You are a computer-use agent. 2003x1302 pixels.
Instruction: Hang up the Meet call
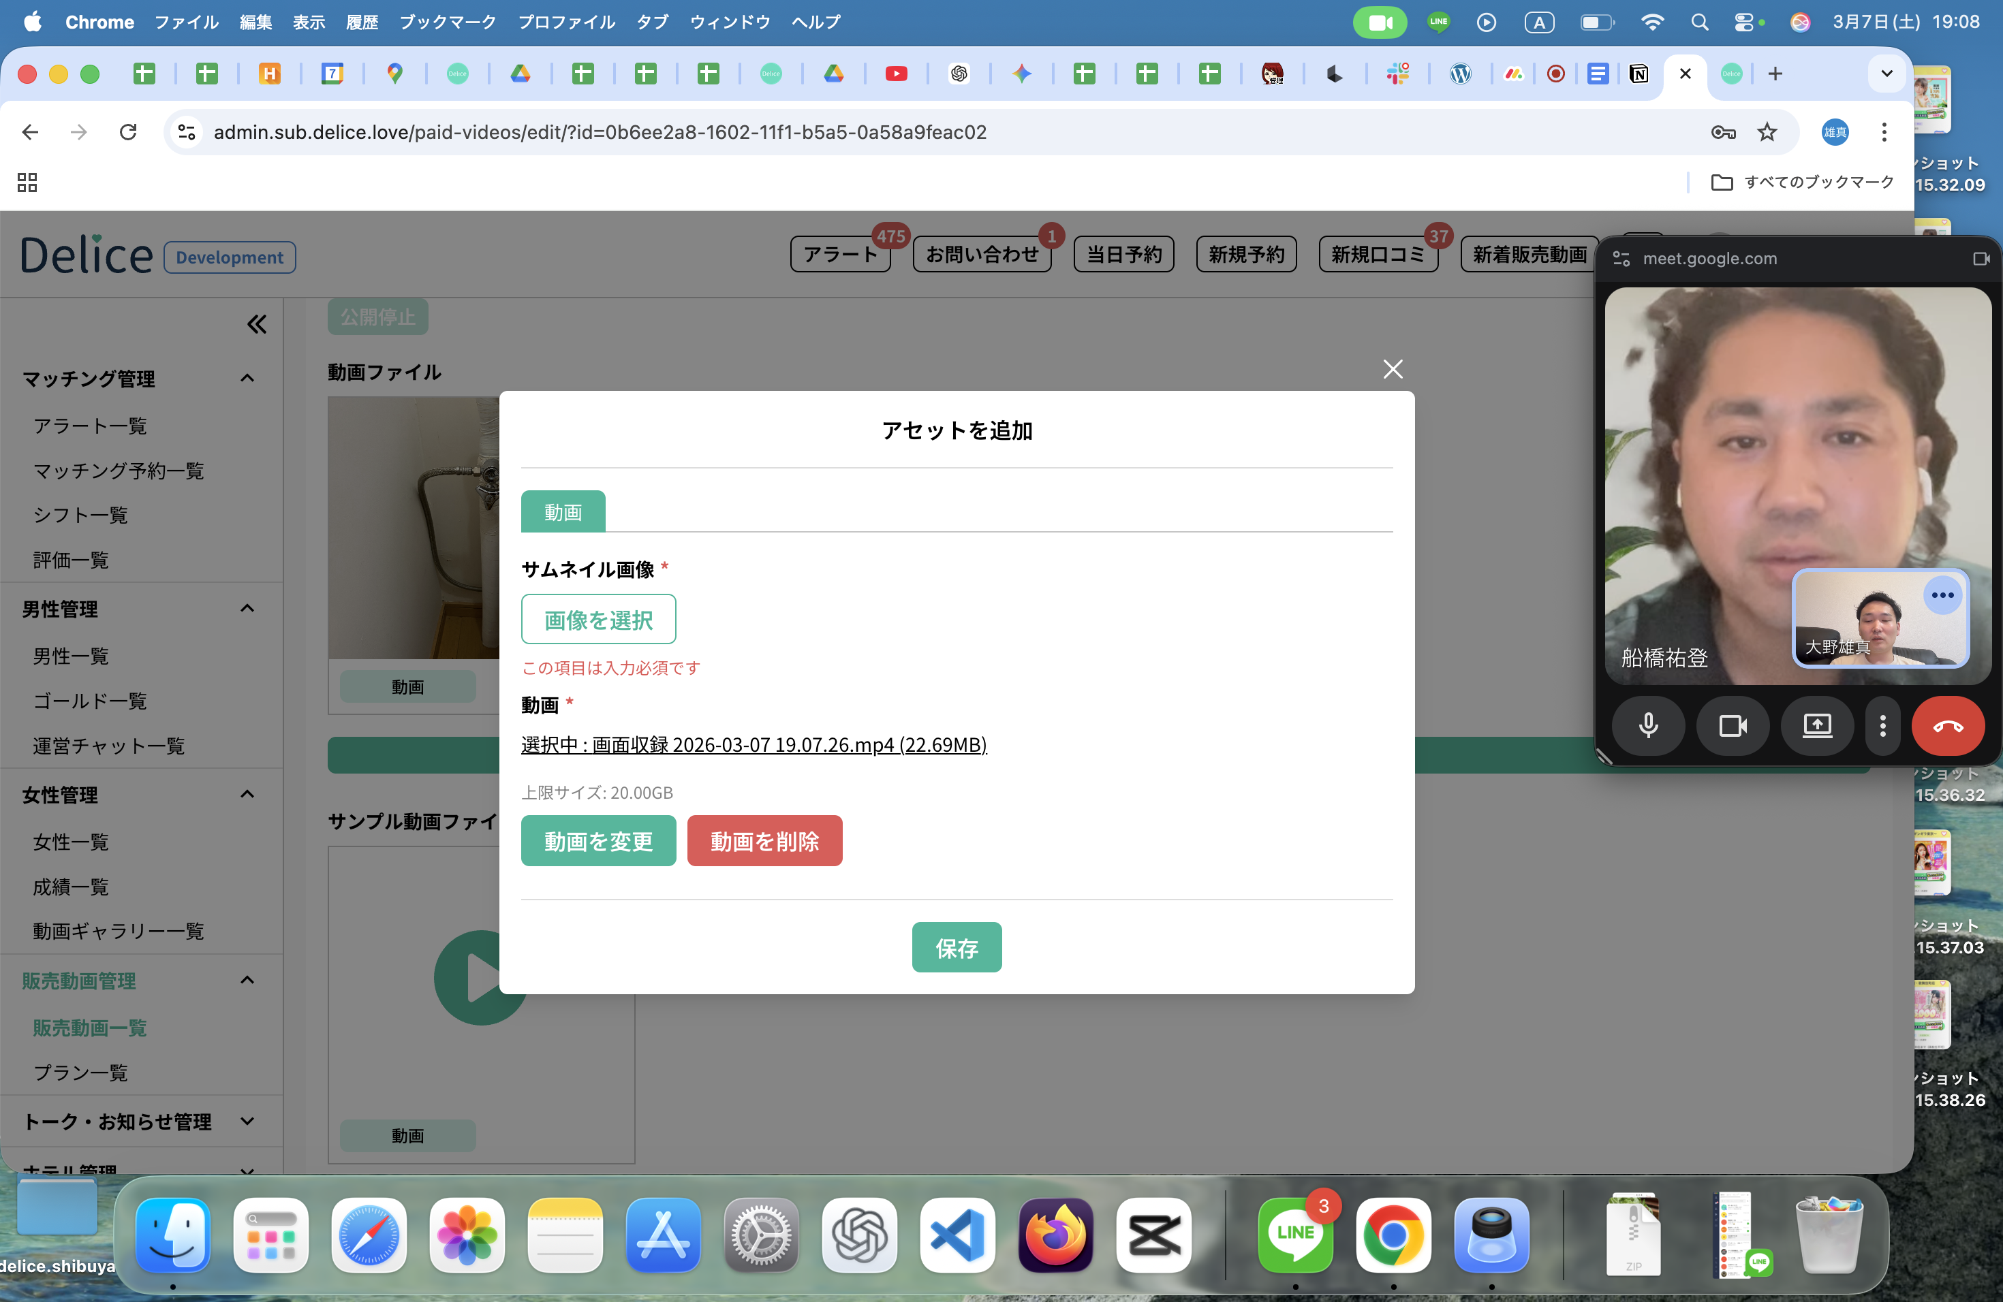[x=1946, y=726]
